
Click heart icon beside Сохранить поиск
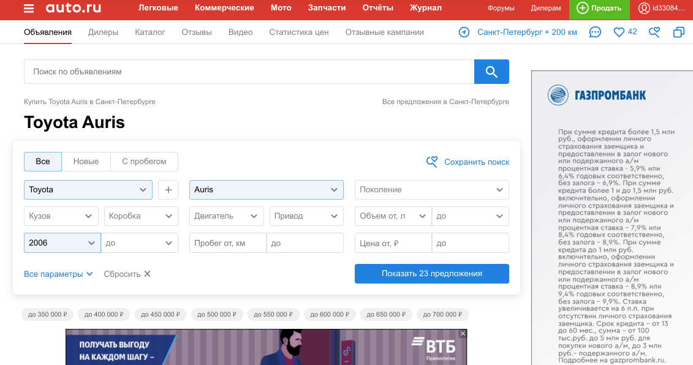point(432,162)
